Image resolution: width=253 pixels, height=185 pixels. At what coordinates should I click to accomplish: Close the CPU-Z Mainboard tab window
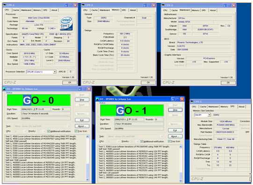click(x=234, y=5)
